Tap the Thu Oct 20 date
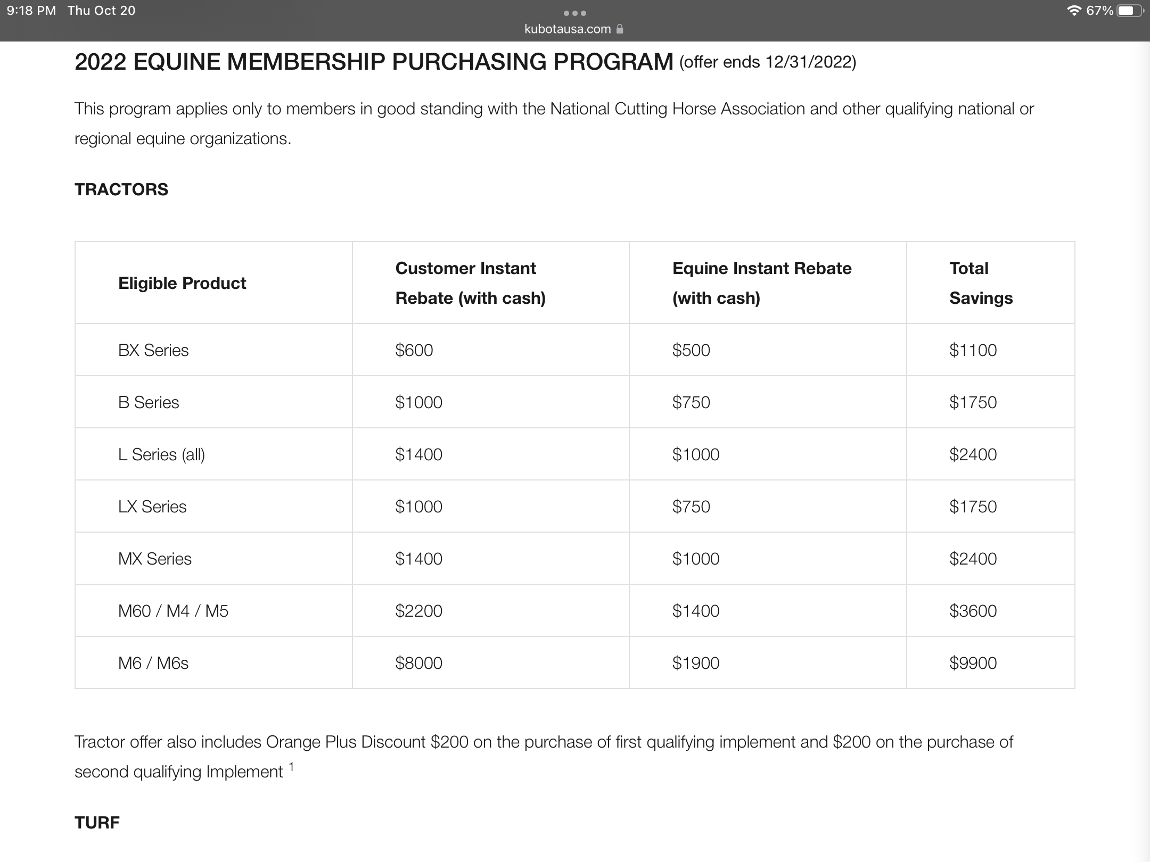The image size is (1150, 862). (x=101, y=11)
